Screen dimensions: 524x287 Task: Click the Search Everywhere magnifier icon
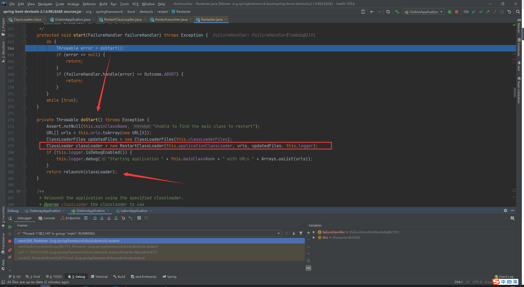coord(517,12)
